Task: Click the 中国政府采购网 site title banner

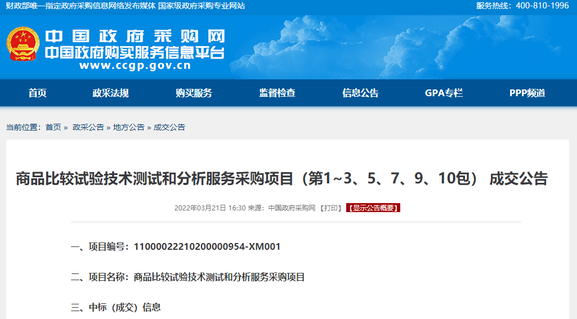Action: point(135,37)
